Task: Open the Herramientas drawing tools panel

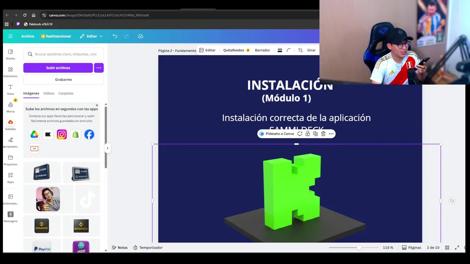Action: [10, 142]
